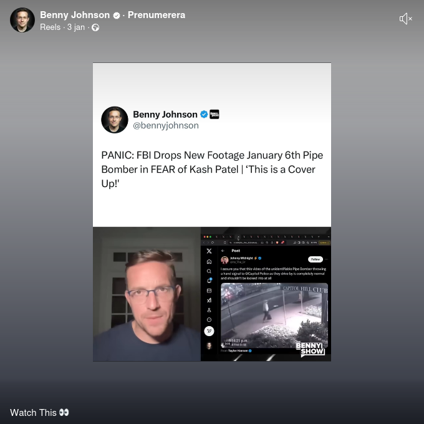
Task: Click the notifications bell in the embedded X sidebar
Action: [210, 281]
